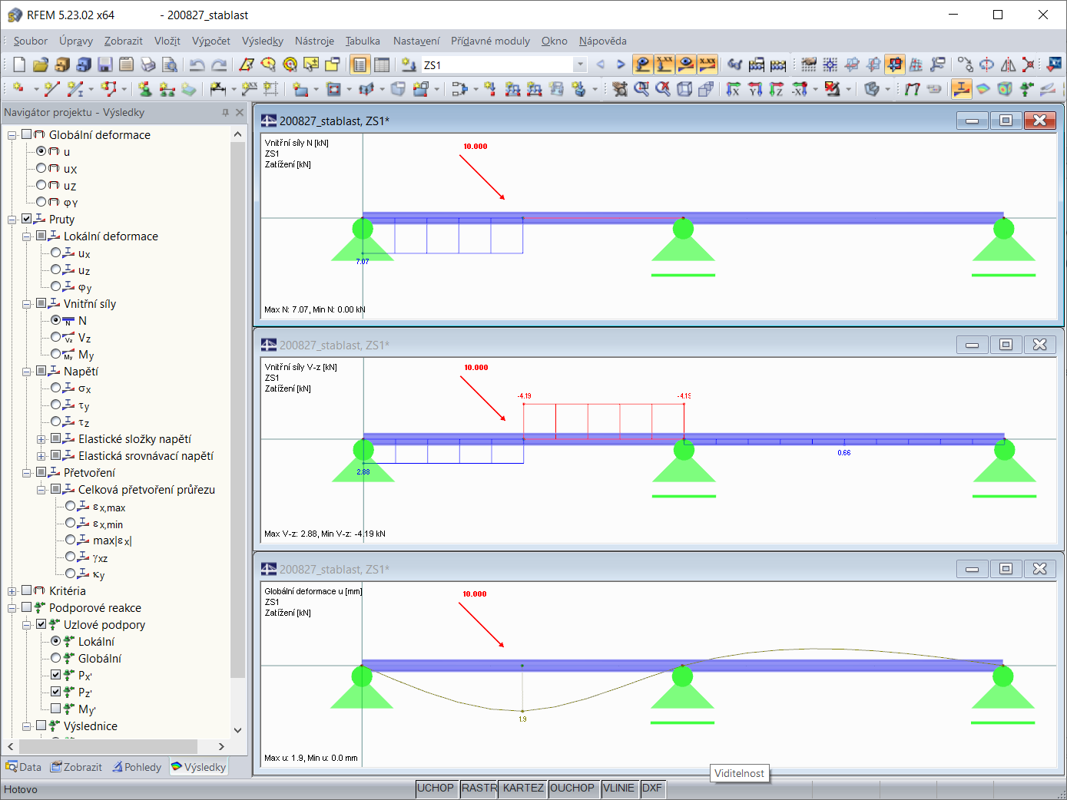Viewport: 1067px width, 800px height.
Task: Enable the Globální deformace checkbox
Action: (x=27, y=134)
